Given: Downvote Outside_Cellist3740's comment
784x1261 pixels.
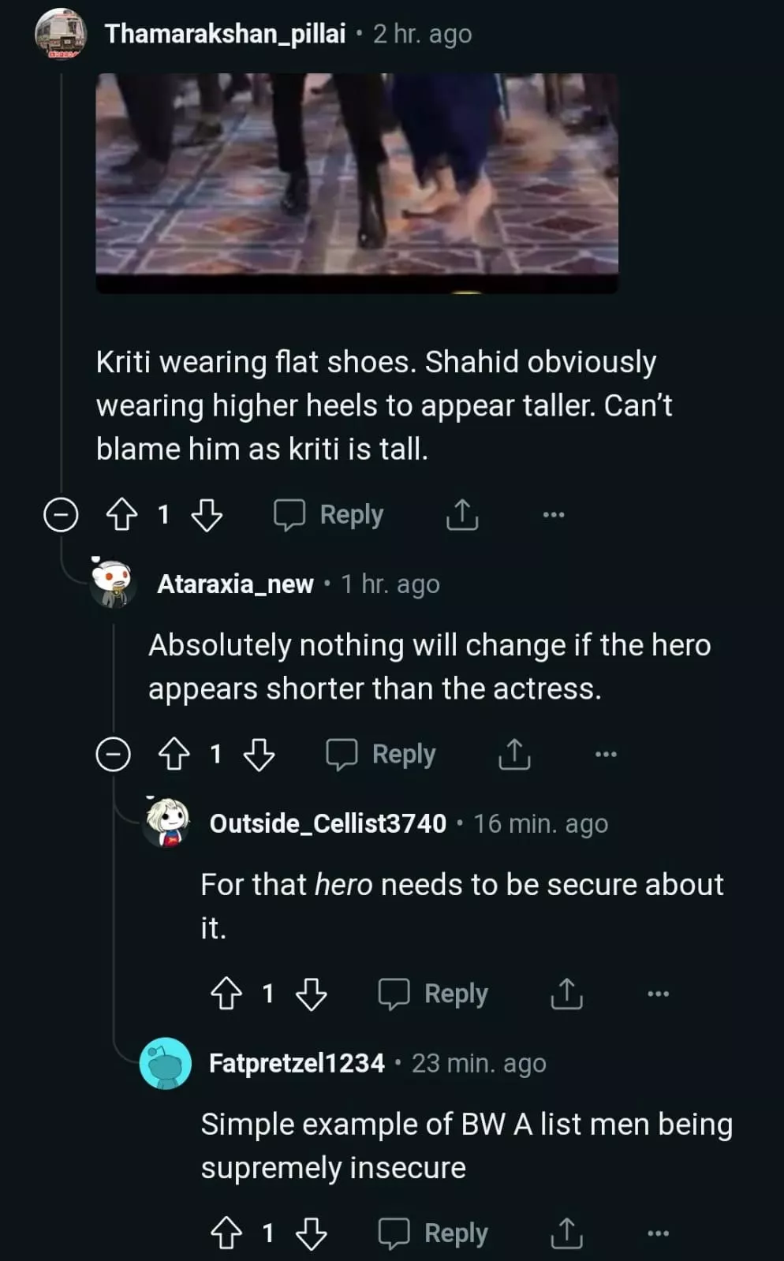Looking at the screenshot, I should 311,994.
